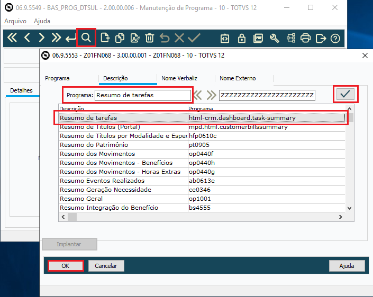Open help question mark icon
Screen dimensions: 373x297
(335, 38)
